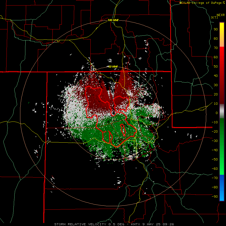The height and width of the screenshot is (226, 226).
Task: Select the gray zero-velocity segment of the color bar
Action: pyautogui.click(x=222, y=111)
